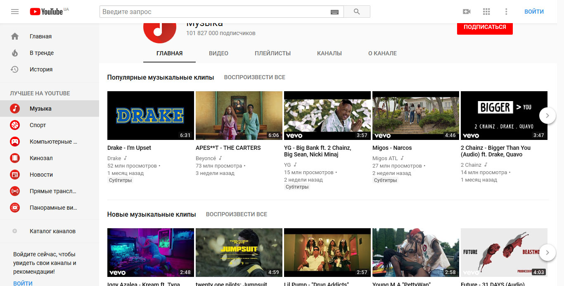Open the Bigger Than You thumbnail

pos(504,116)
